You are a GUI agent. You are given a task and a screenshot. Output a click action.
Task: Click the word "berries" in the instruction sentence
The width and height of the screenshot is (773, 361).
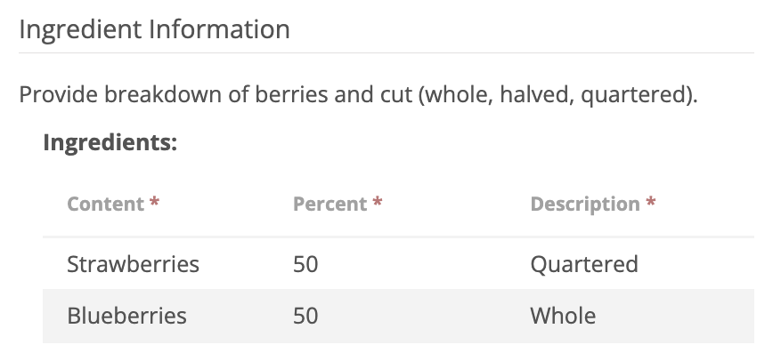(x=290, y=94)
